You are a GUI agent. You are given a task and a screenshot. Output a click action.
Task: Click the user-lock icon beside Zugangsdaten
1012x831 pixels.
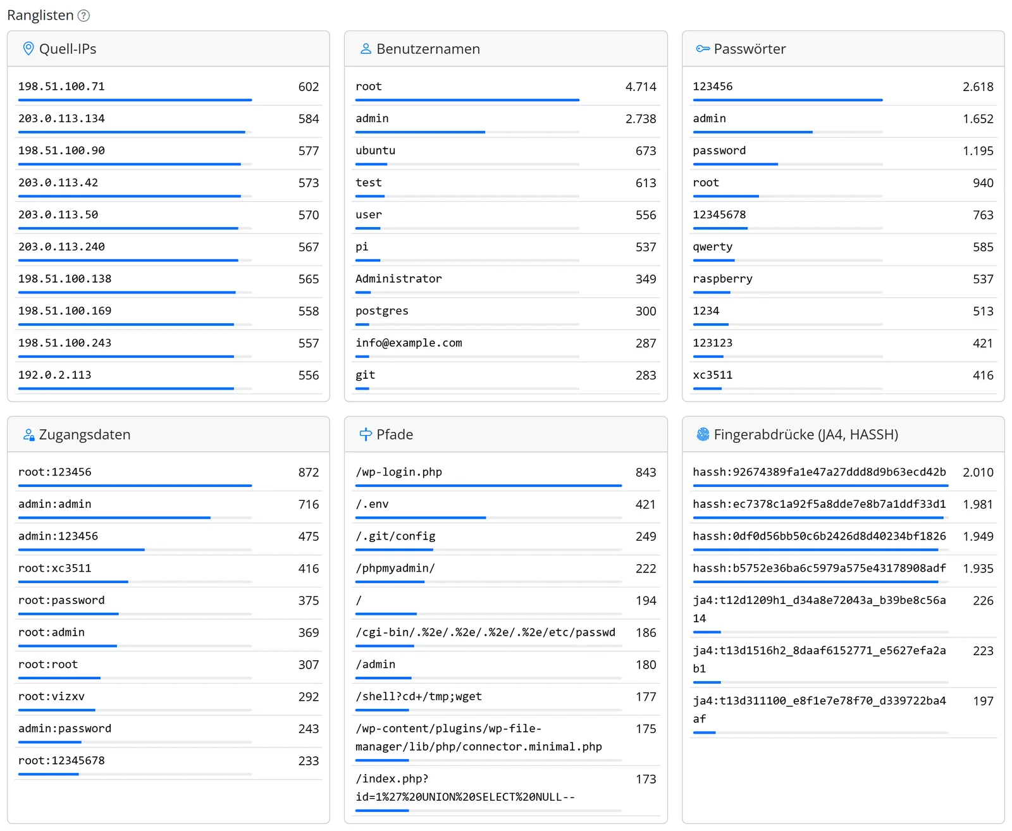click(x=28, y=434)
